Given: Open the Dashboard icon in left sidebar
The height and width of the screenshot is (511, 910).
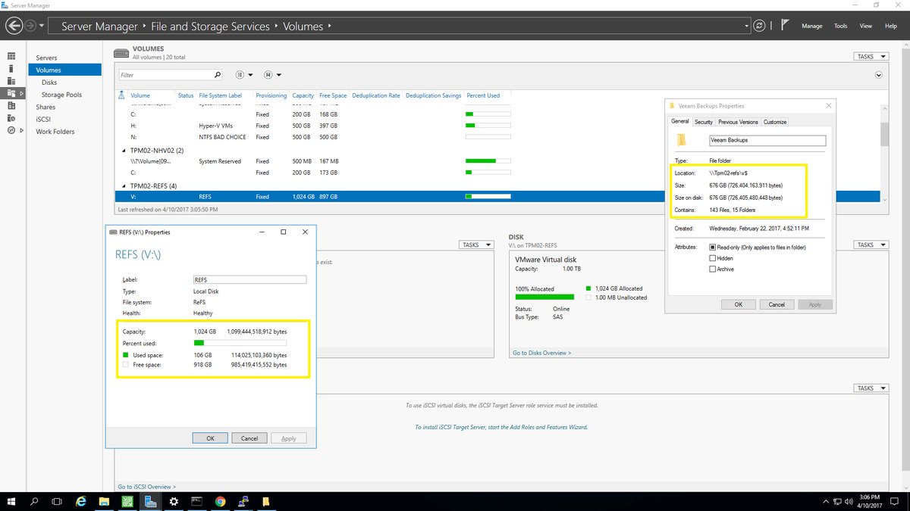Looking at the screenshot, I should pos(11,57).
